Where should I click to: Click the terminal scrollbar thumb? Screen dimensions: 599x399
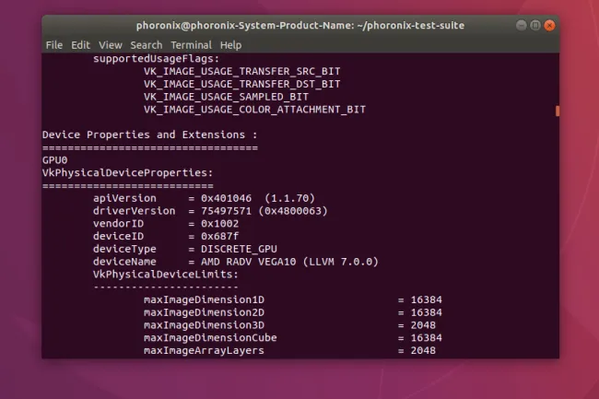[x=558, y=111]
